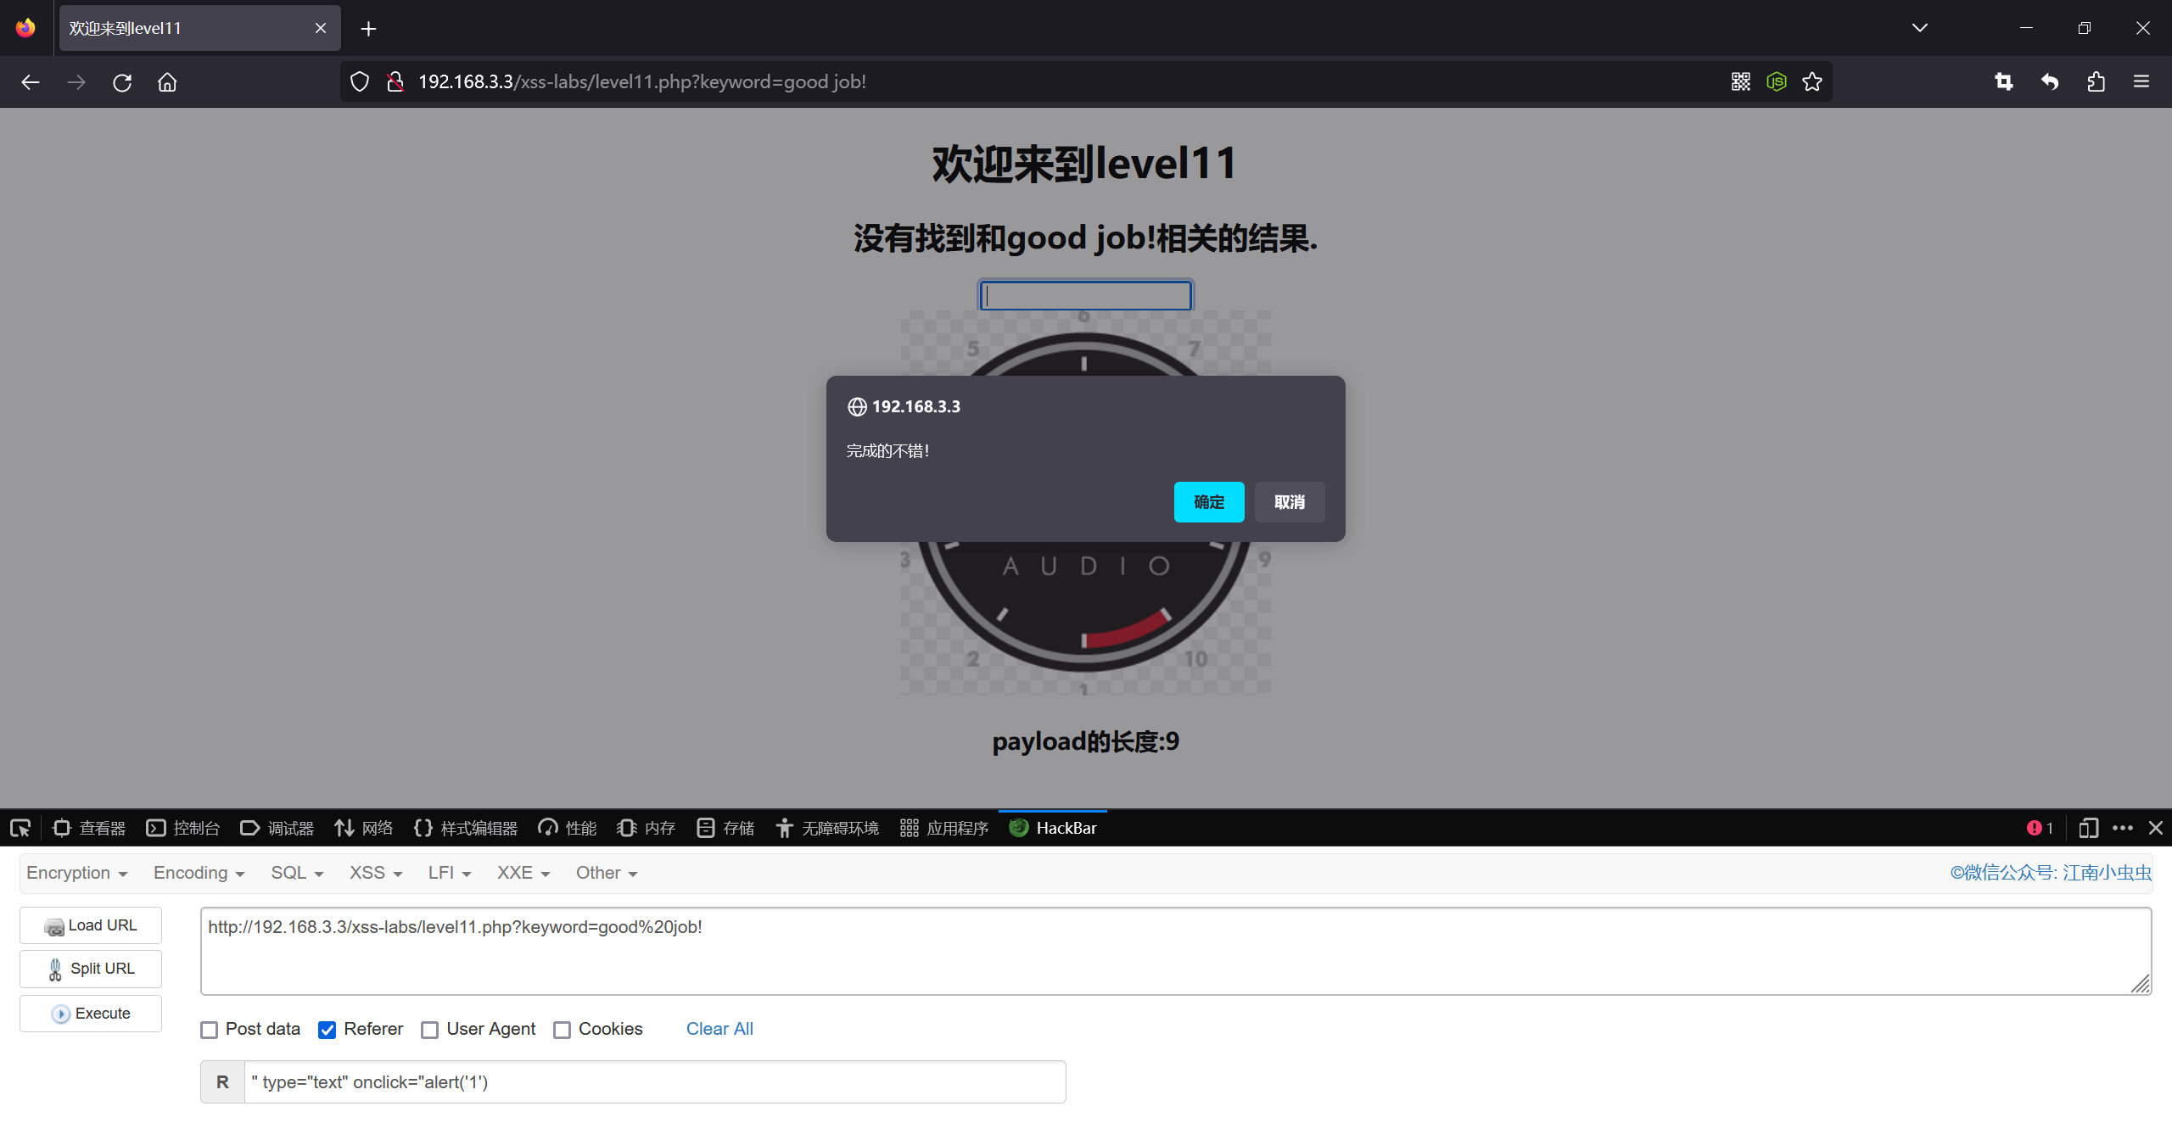The image size is (2172, 1123).
Task: Go to the browser home page
Action: tap(167, 82)
